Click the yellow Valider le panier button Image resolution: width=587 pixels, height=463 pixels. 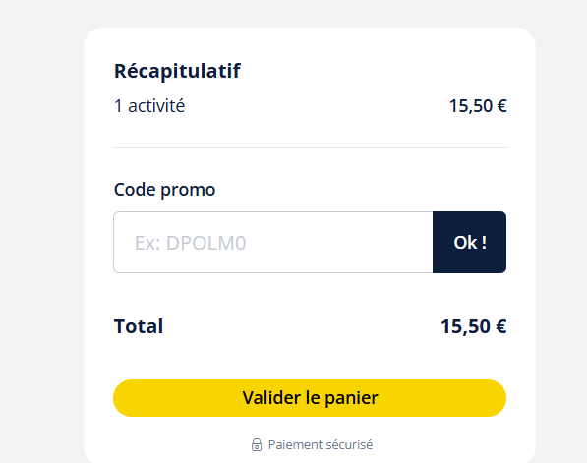(x=310, y=398)
